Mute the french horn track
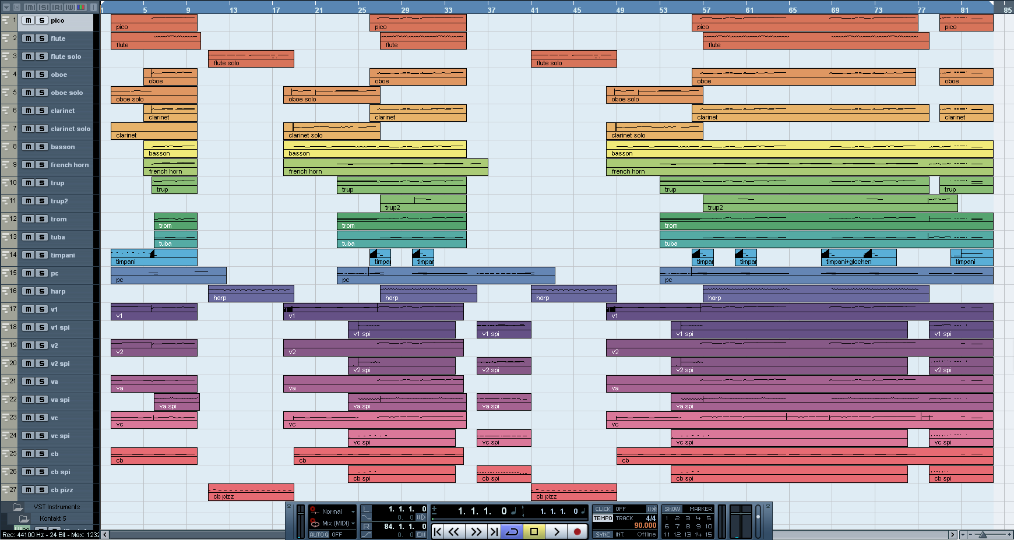Screen dimensions: 1014x540 coord(28,165)
